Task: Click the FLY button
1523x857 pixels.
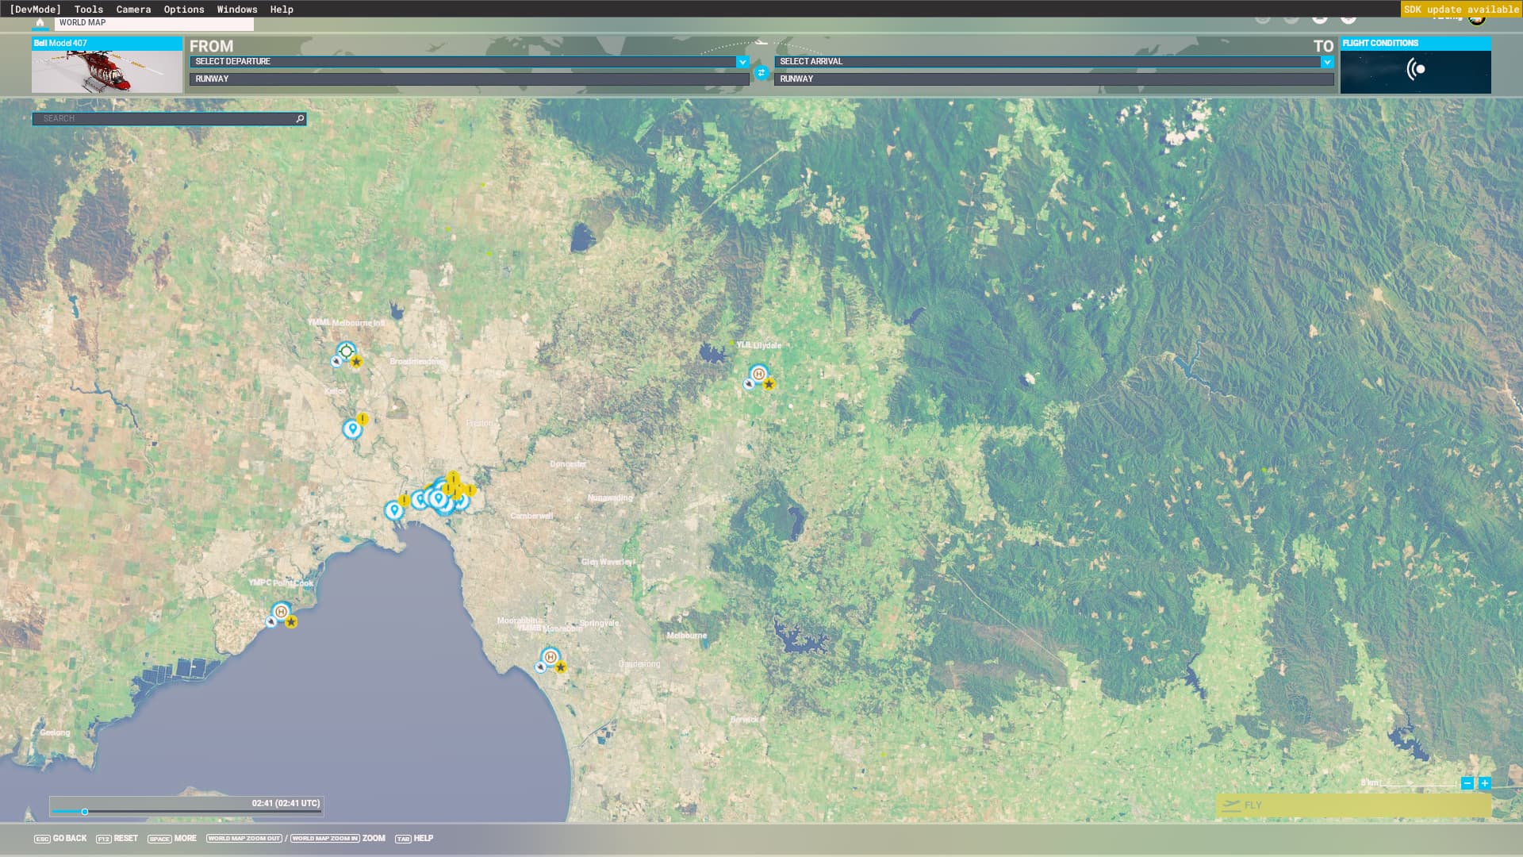Action: pos(1352,805)
